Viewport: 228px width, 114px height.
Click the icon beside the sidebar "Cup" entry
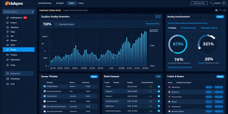[x=8, y=84]
